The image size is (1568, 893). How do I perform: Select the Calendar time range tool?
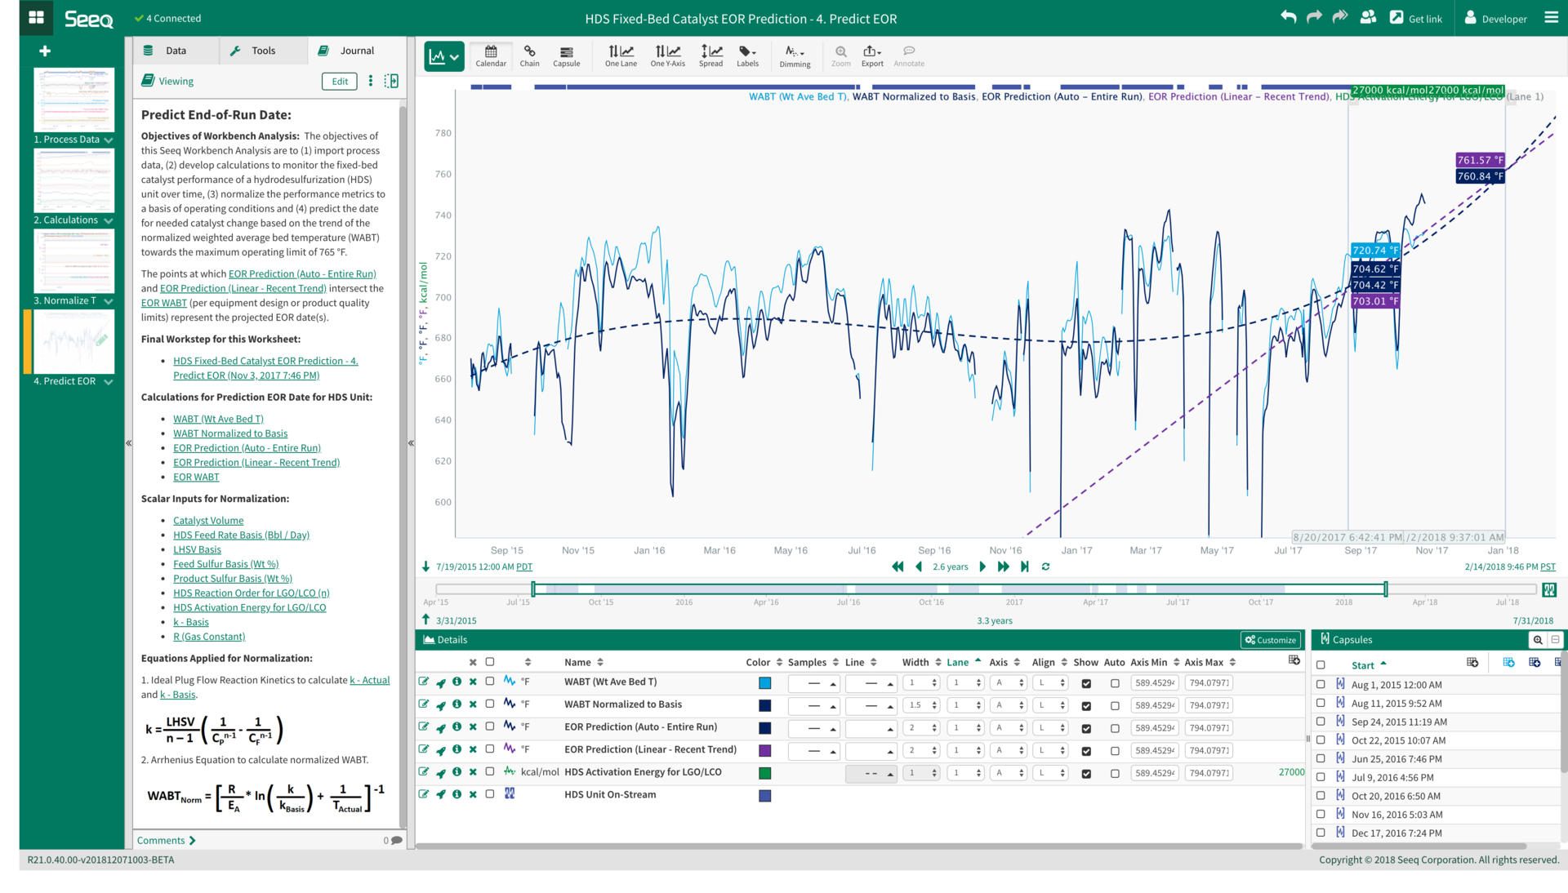tap(491, 56)
